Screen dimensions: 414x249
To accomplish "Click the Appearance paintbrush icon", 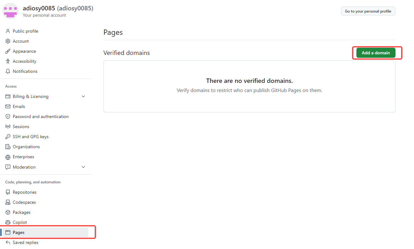I will point(8,51).
